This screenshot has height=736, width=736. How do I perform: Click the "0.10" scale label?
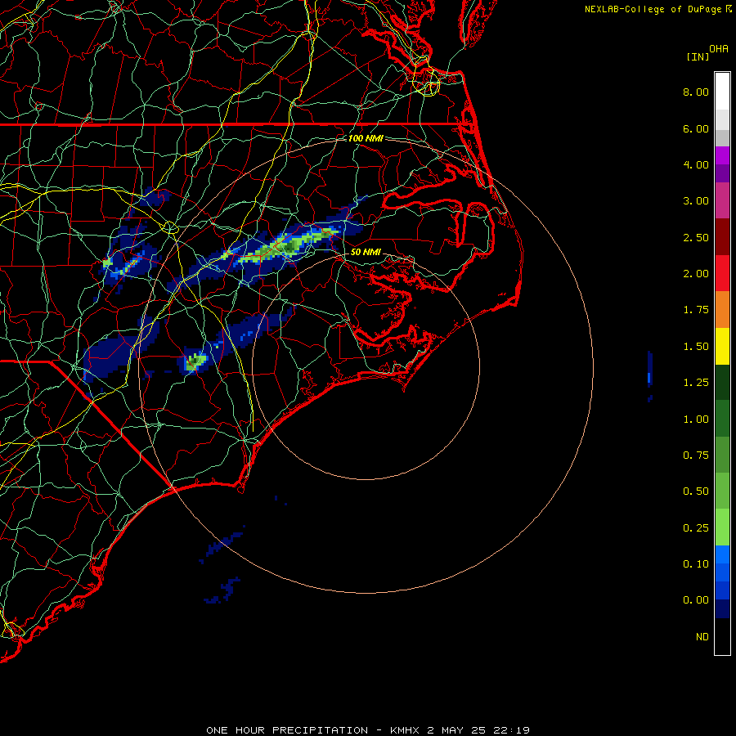pyautogui.click(x=696, y=564)
